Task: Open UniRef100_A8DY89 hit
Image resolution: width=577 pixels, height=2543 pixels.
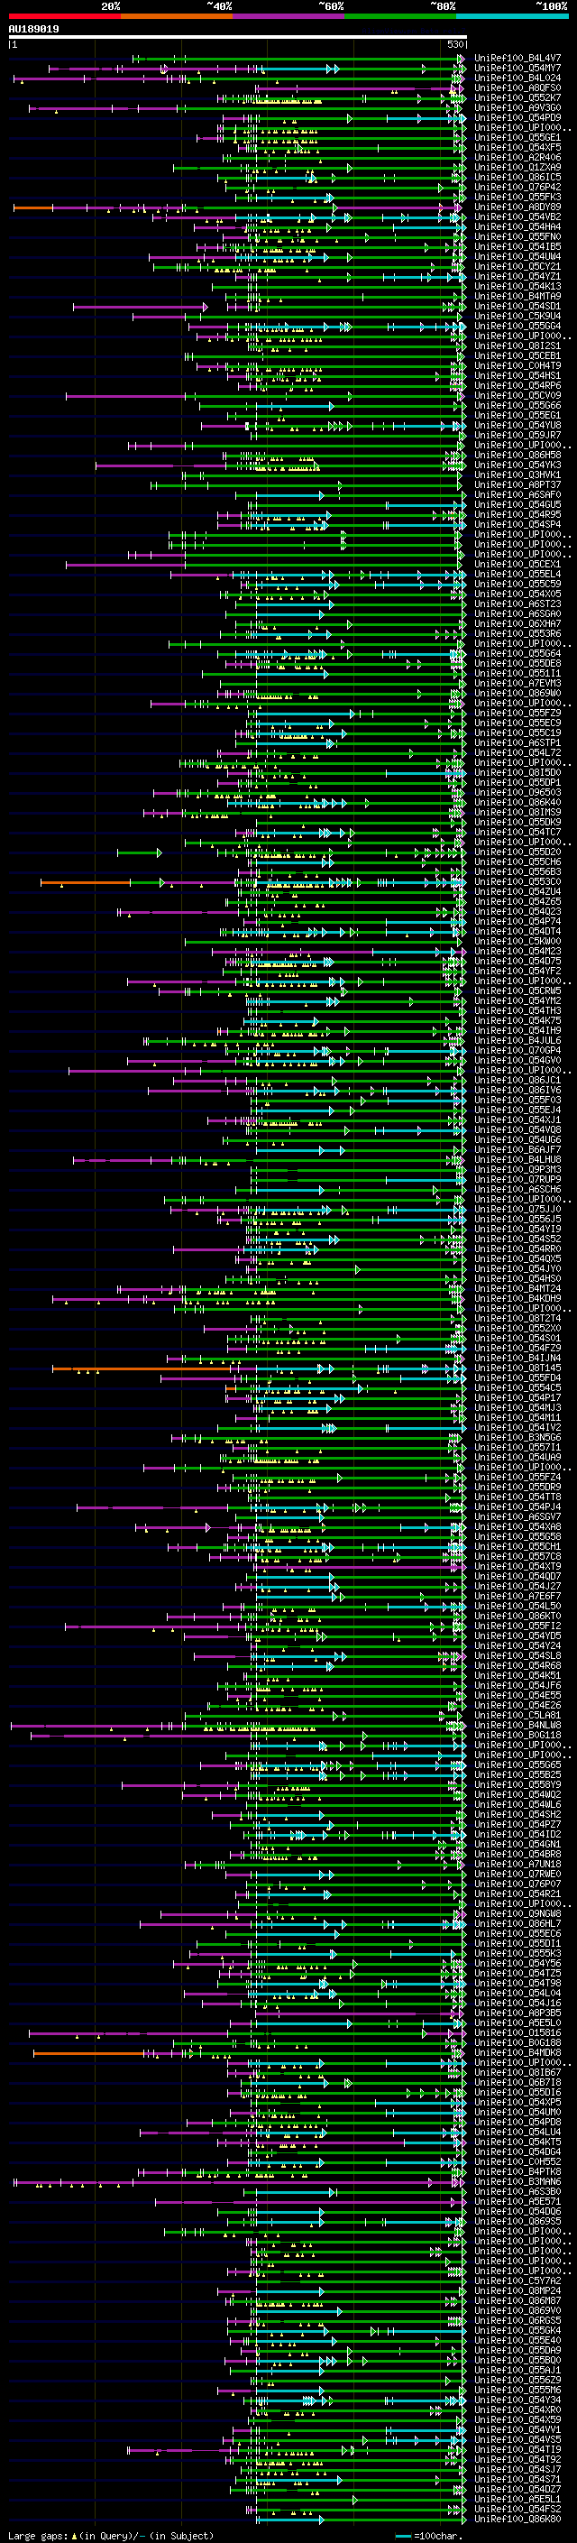Action: 517,207
